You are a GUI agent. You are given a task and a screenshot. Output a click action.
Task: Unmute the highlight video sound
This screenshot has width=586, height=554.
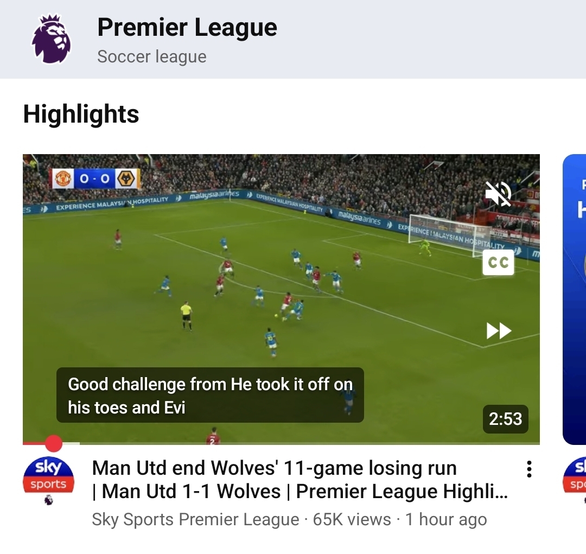[498, 194]
